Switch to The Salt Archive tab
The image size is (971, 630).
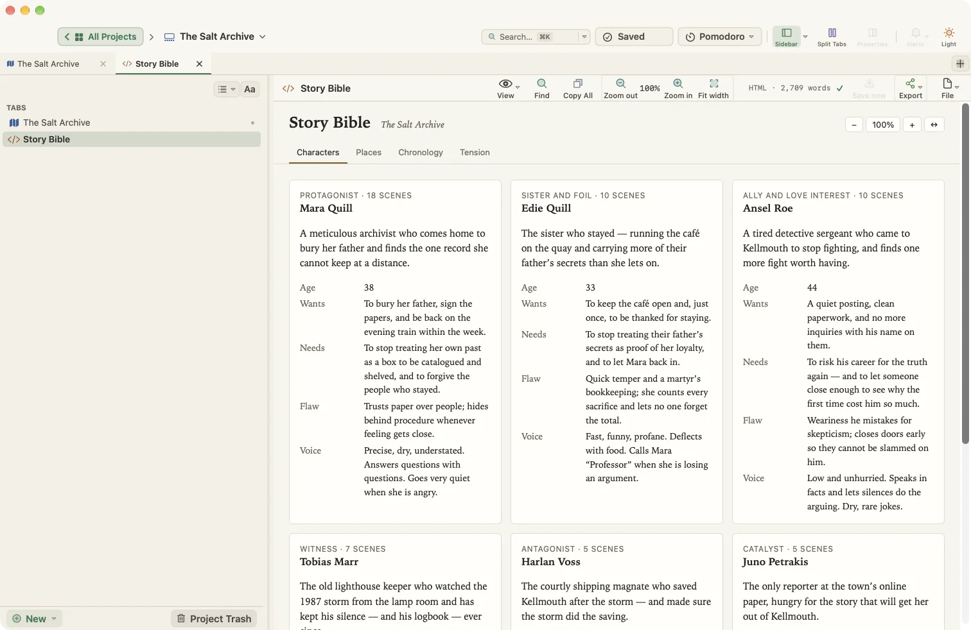[48, 64]
